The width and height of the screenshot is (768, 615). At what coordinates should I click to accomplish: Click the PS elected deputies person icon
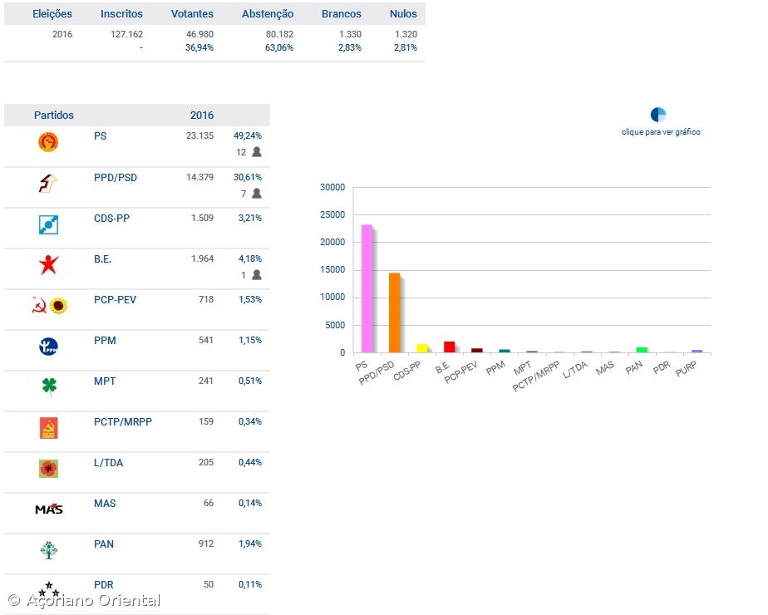click(x=257, y=152)
